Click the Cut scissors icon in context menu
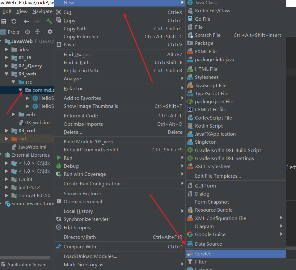The image size is (296, 270). click(59, 12)
